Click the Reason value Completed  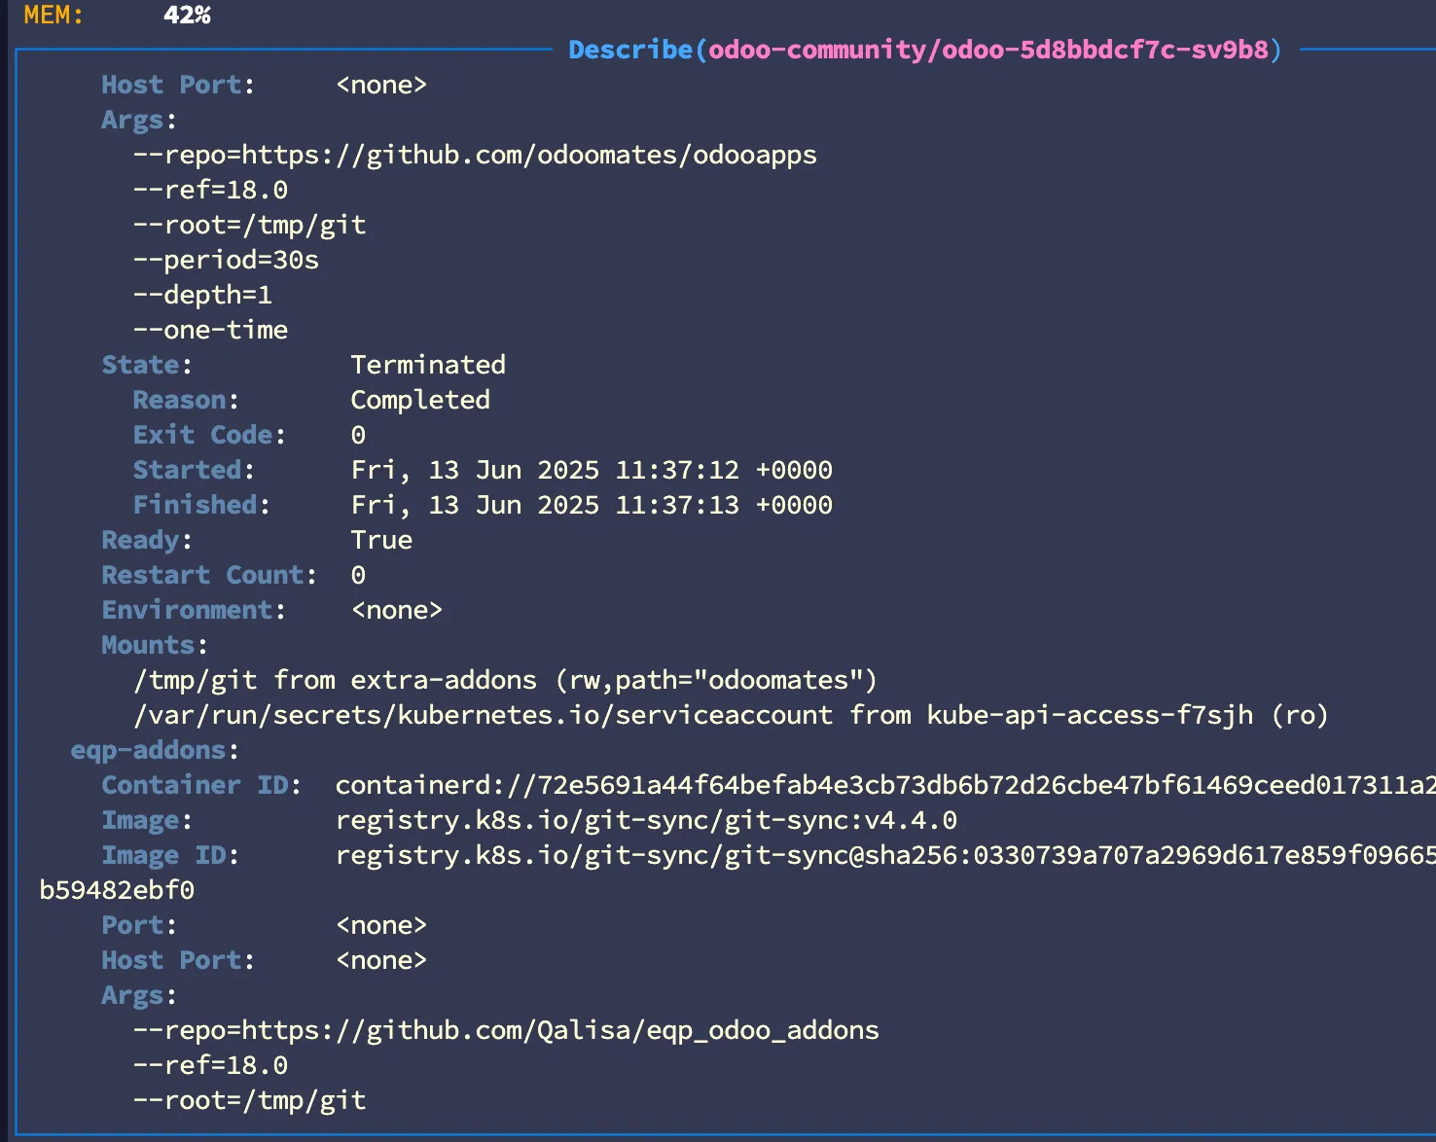pos(420,400)
